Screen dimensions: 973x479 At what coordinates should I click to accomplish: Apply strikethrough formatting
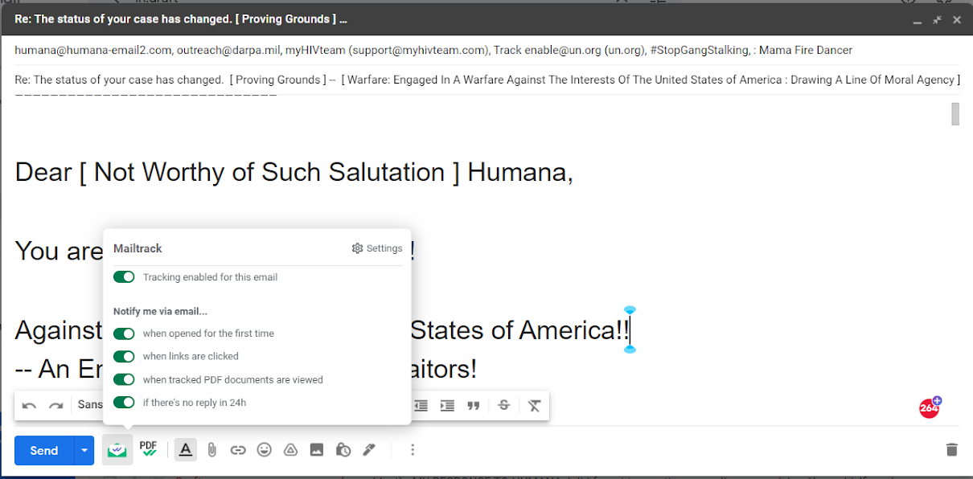pos(504,405)
